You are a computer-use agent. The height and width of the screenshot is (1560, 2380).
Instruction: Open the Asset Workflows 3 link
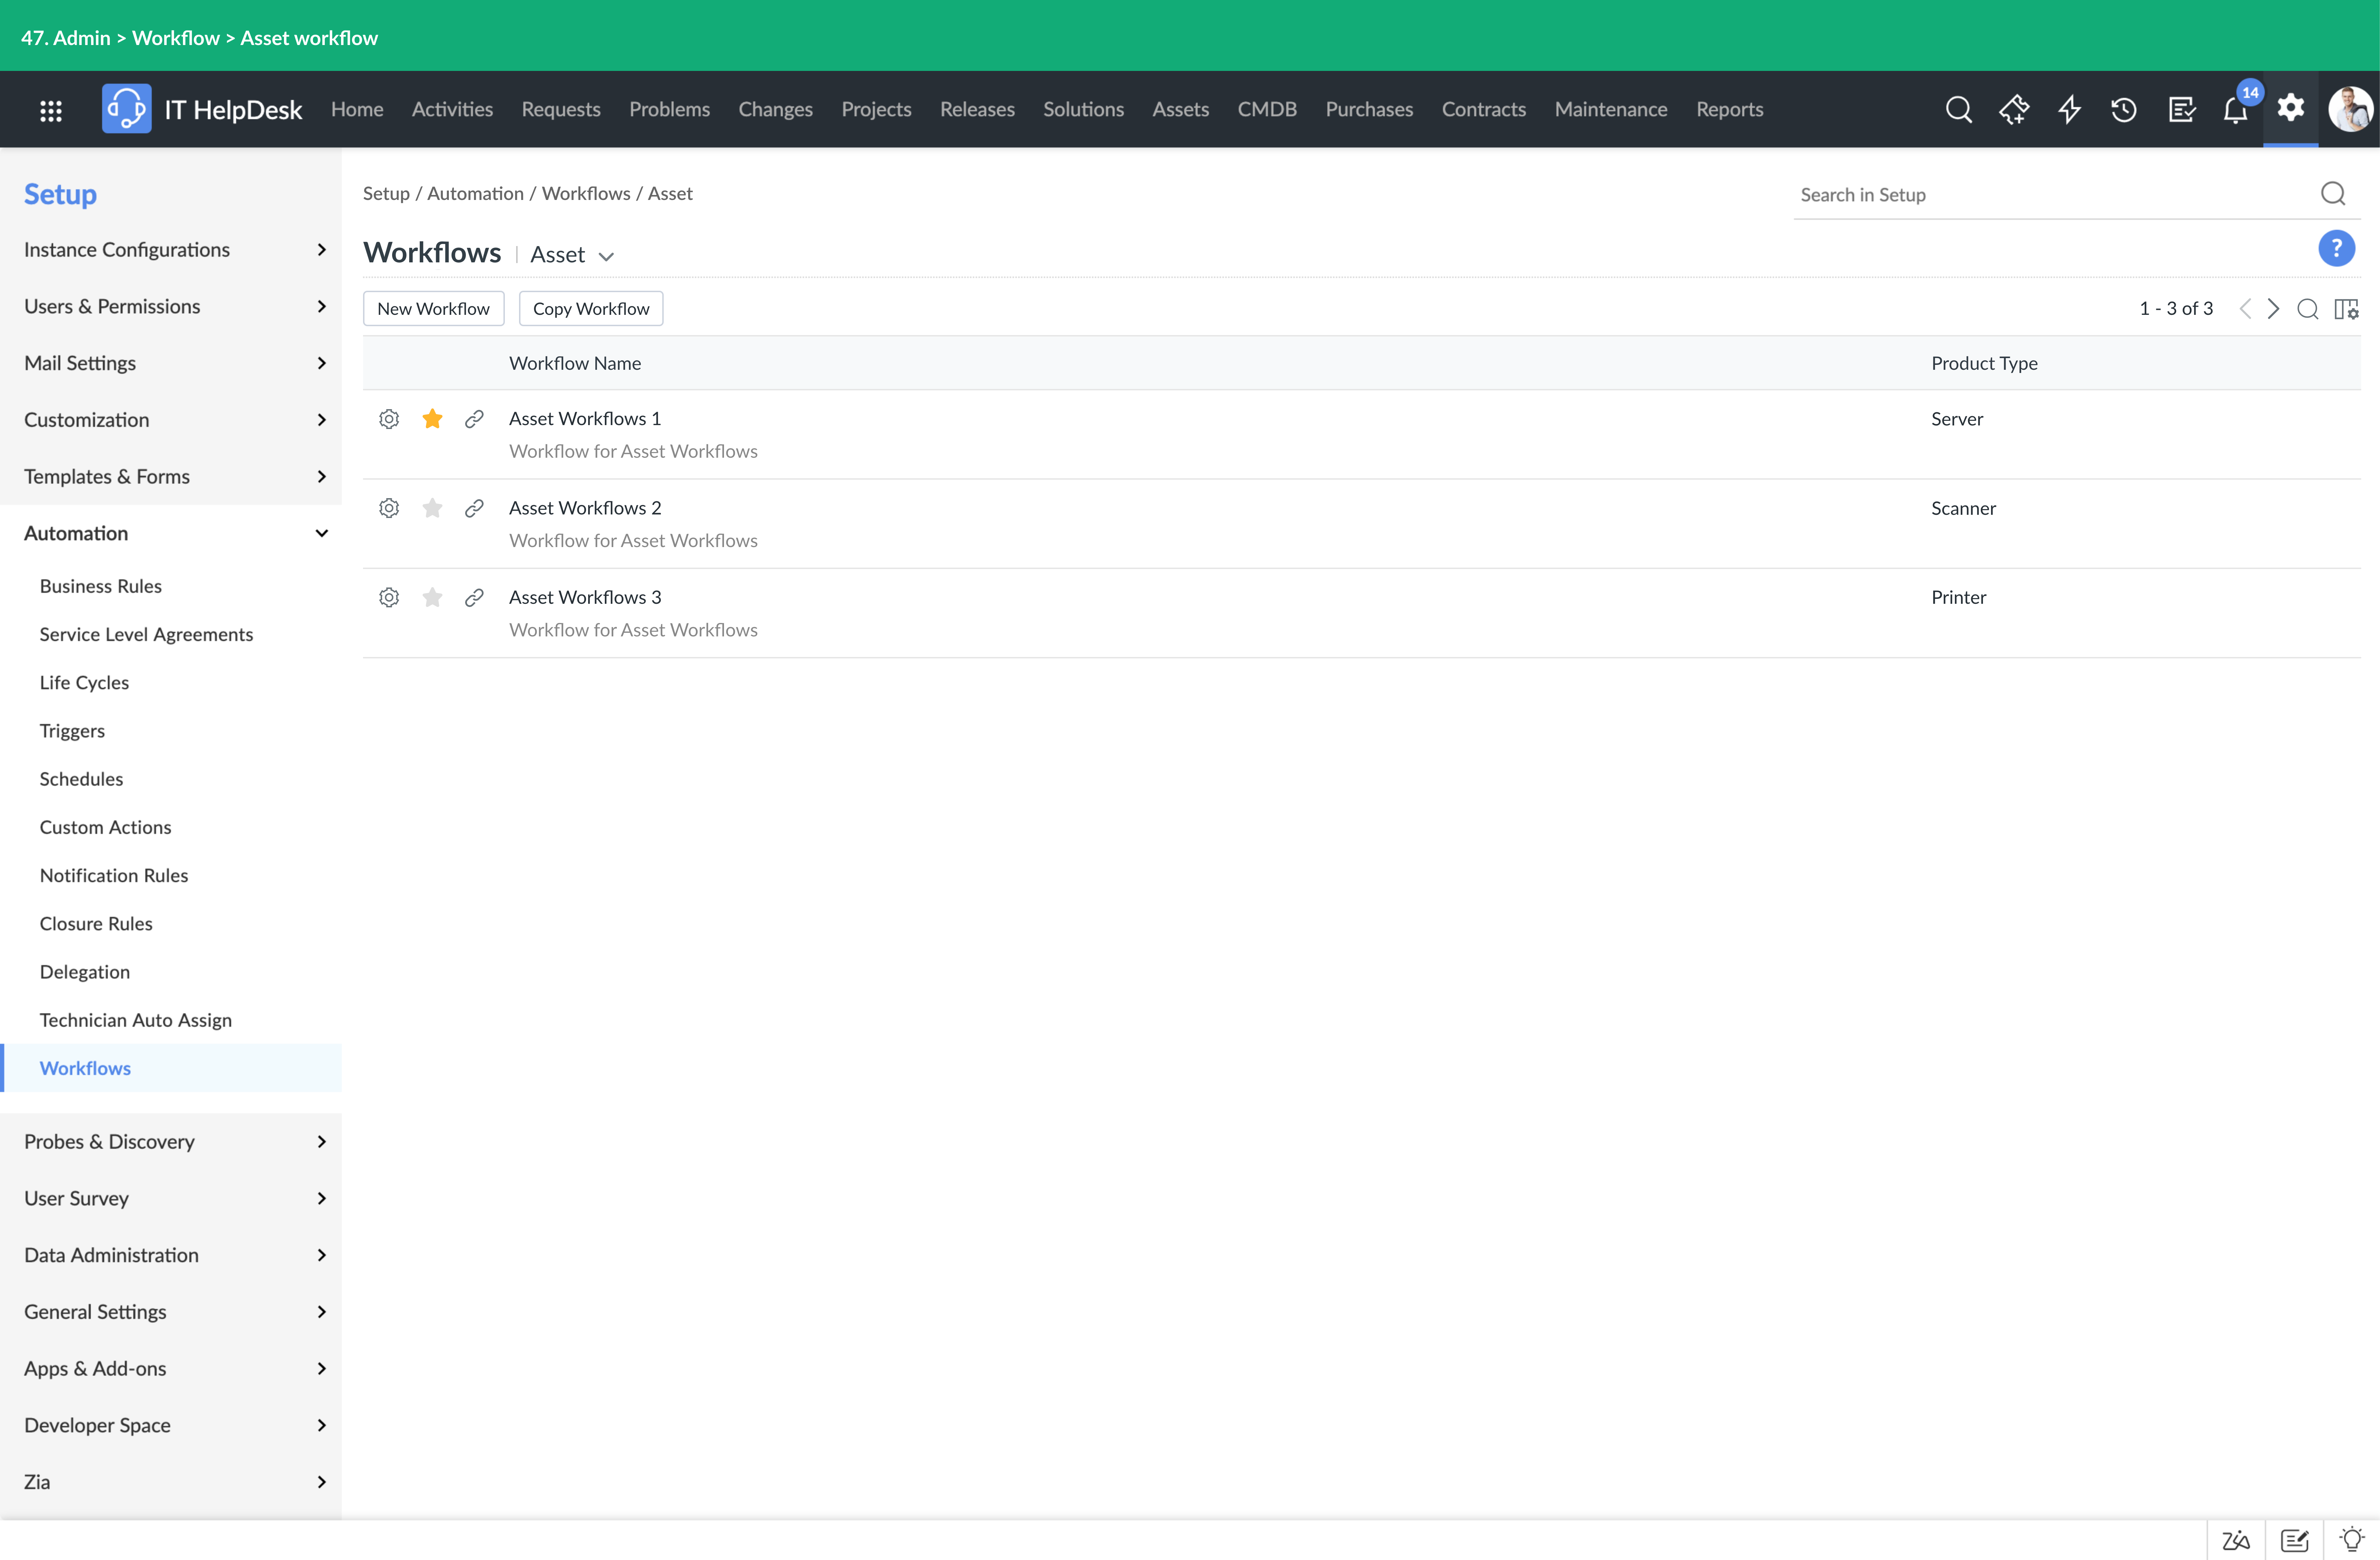pyautogui.click(x=585, y=598)
